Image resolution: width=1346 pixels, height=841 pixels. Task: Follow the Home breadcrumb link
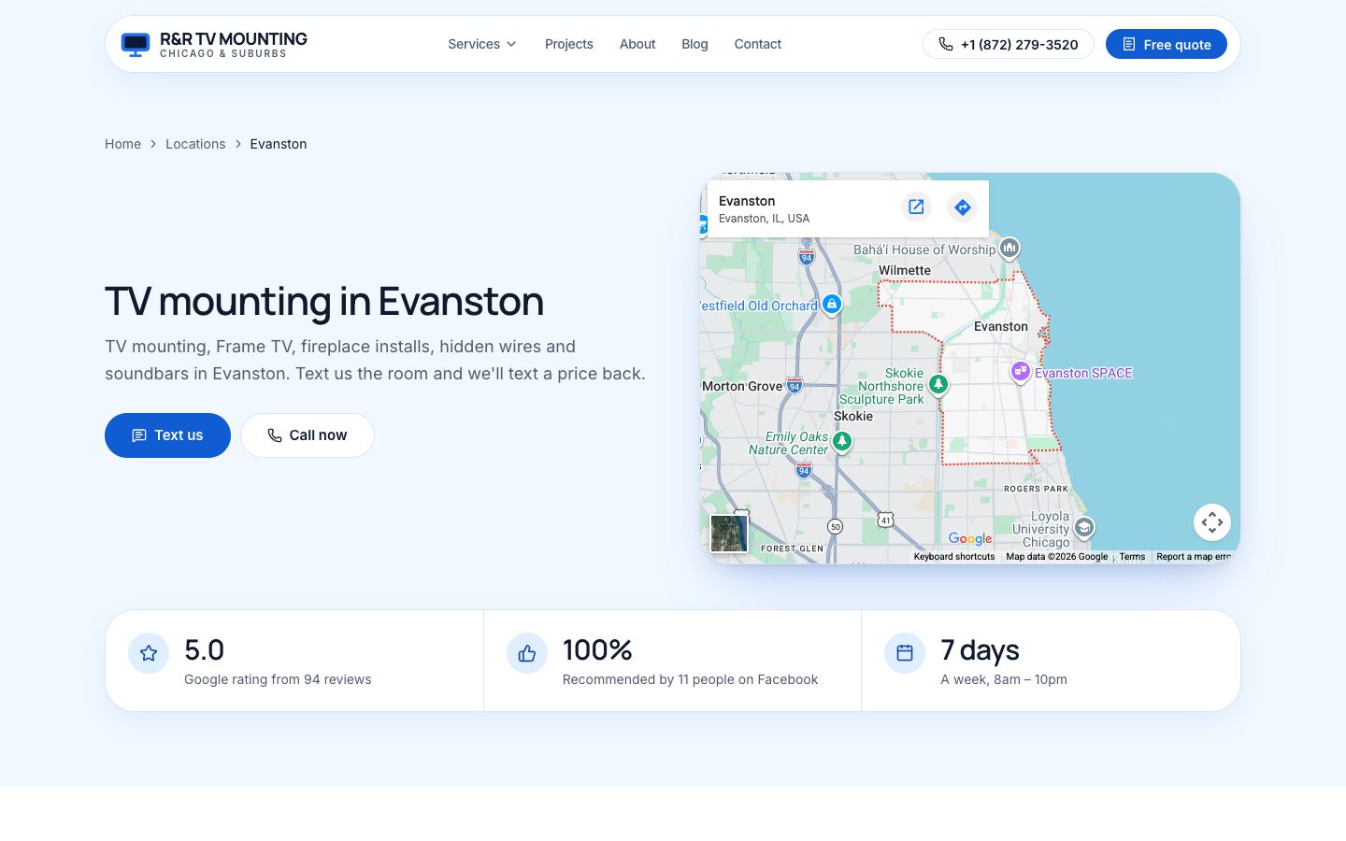(122, 144)
